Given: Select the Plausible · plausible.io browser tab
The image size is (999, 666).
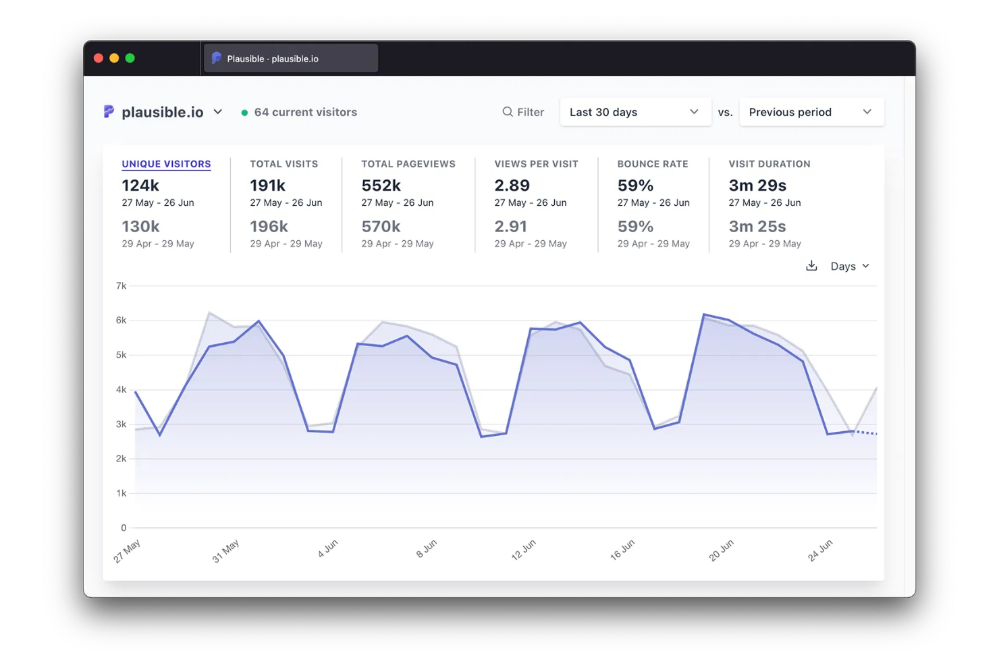Looking at the screenshot, I should coord(291,58).
